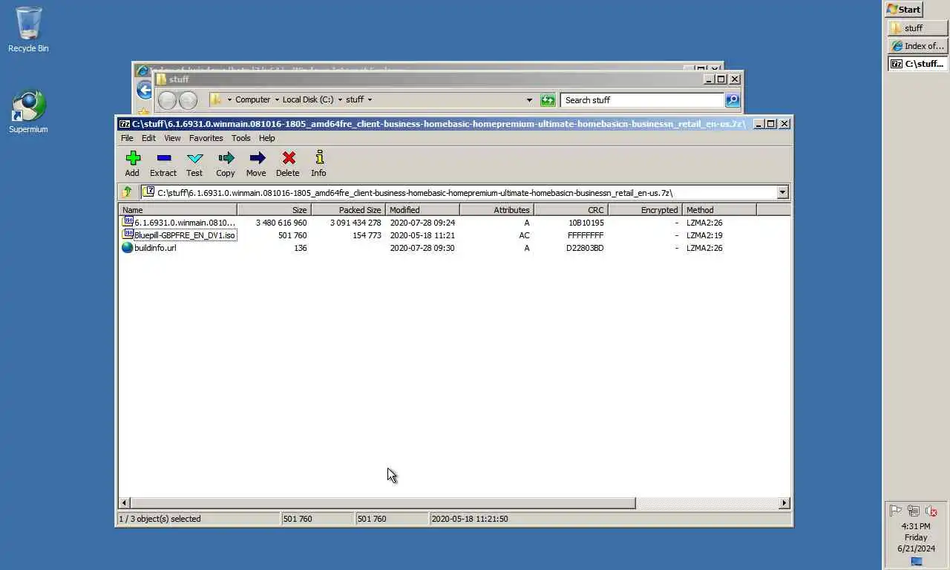Switch to the Index of... taskbar button
The image size is (950, 570).
(918, 46)
